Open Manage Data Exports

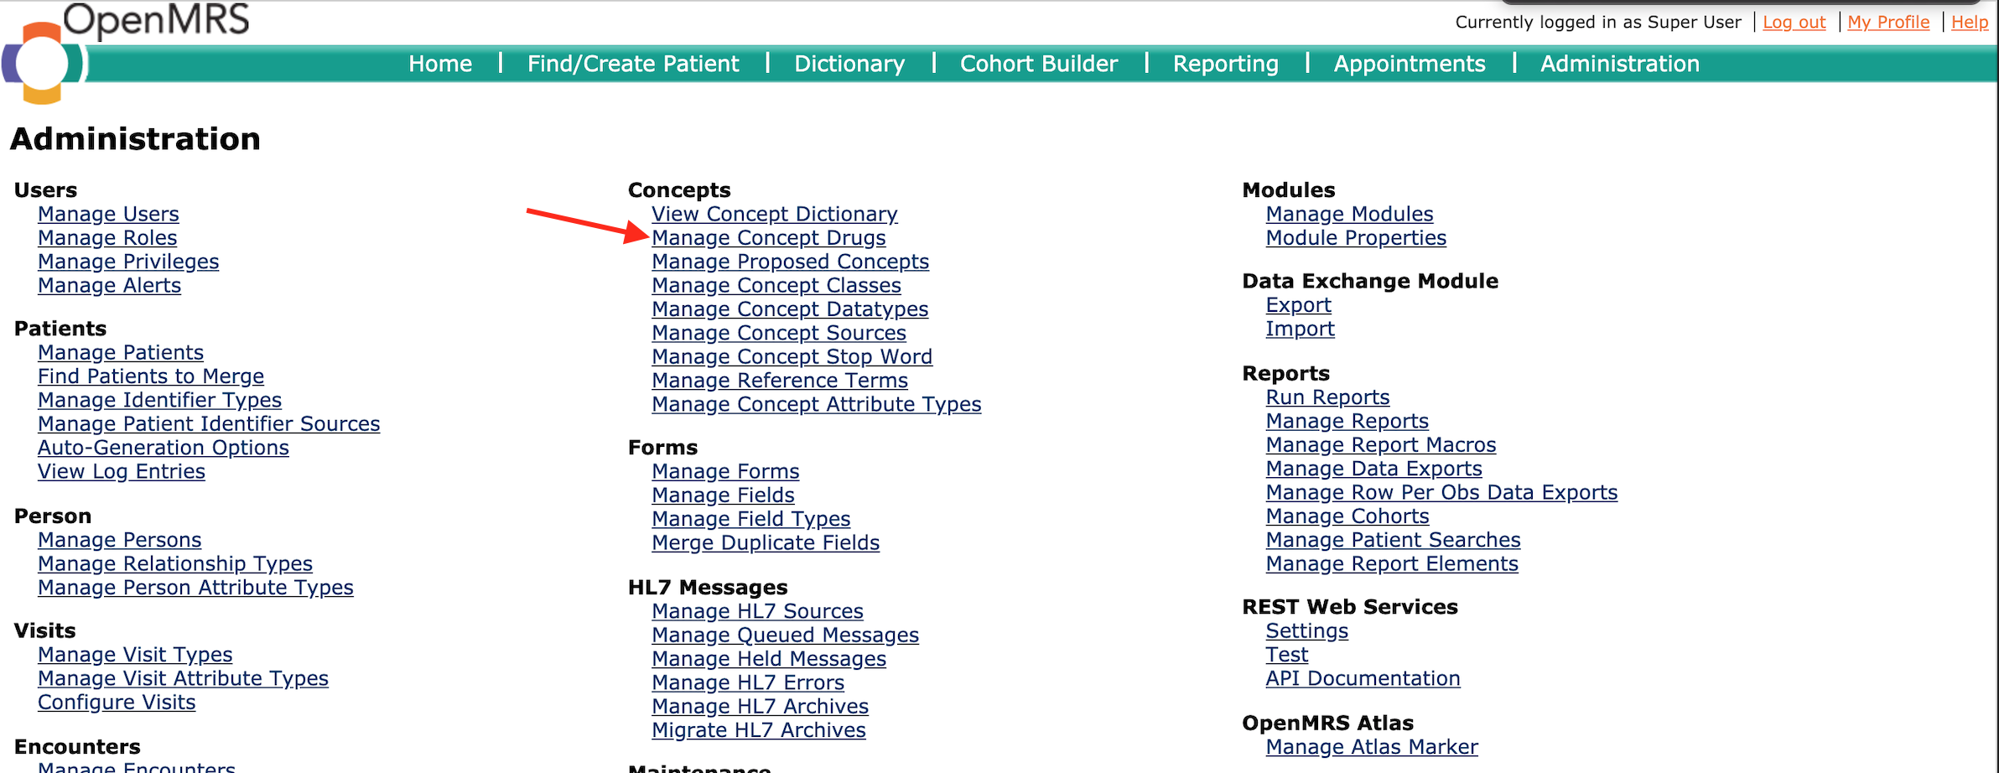pyautogui.click(x=1373, y=469)
